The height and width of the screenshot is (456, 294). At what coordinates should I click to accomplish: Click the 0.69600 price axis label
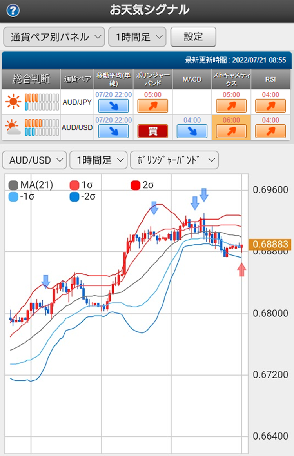[x=270, y=190]
